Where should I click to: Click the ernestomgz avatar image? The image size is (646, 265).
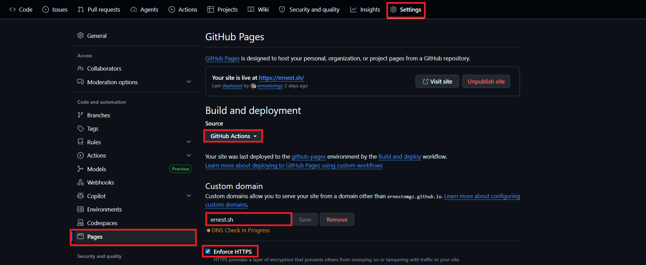pos(253,86)
